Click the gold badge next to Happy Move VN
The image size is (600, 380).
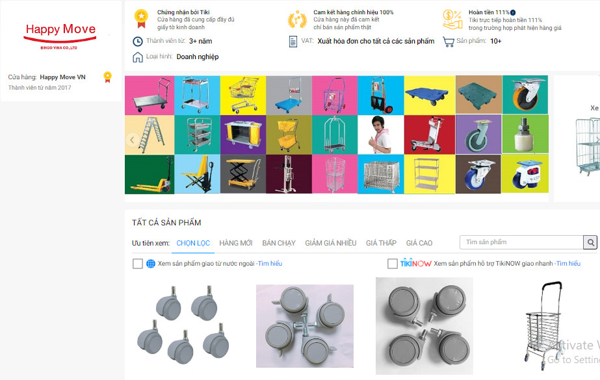(107, 77)
